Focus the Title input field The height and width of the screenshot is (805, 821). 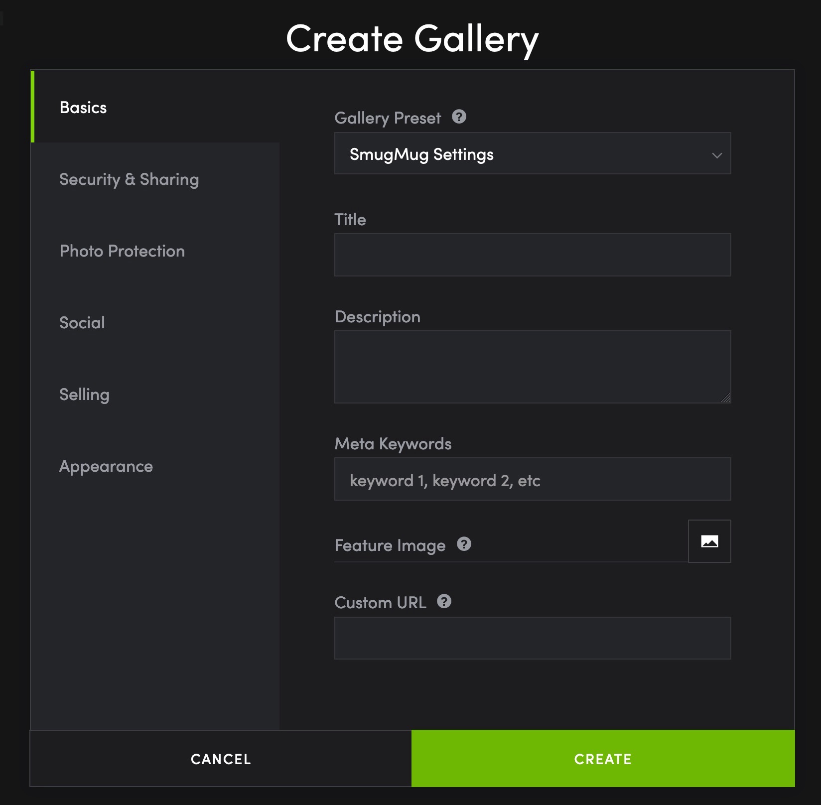click(533, 255)
